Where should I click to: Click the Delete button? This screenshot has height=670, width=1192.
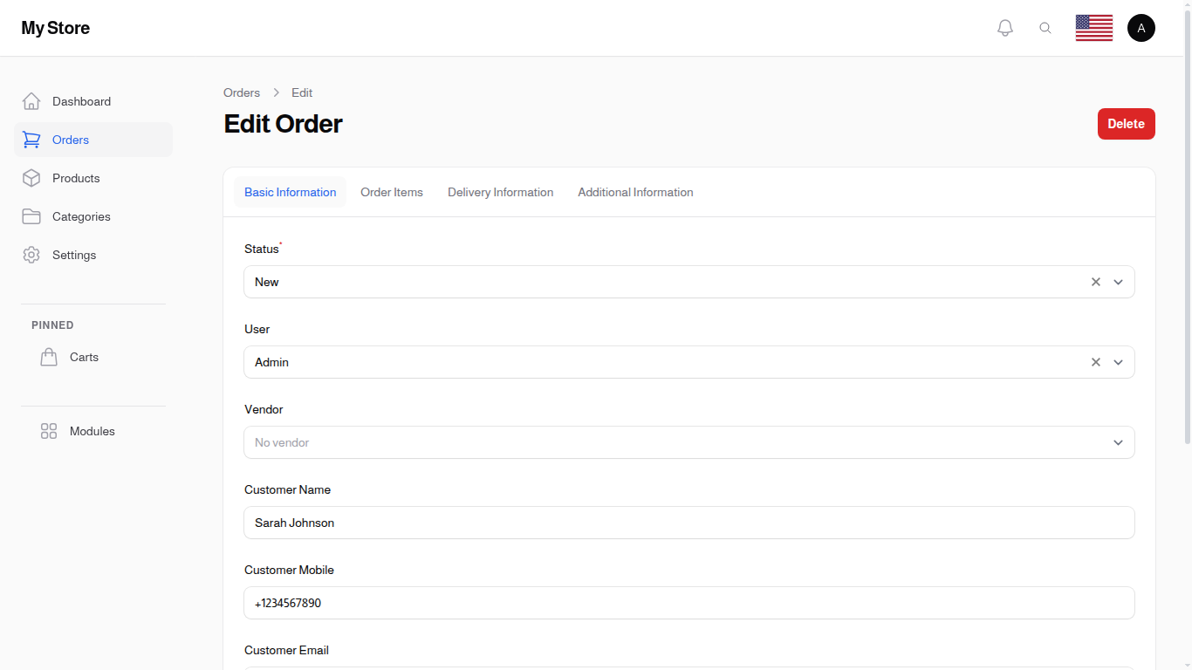(x=1126, y=123)
